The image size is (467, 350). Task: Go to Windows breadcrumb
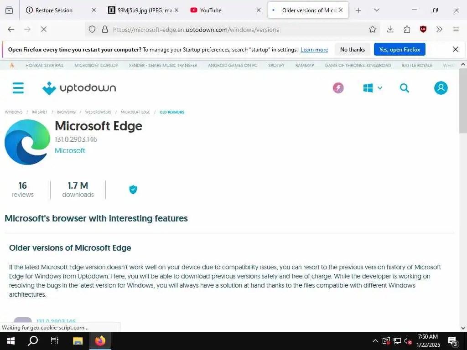[x=14, y=112]
